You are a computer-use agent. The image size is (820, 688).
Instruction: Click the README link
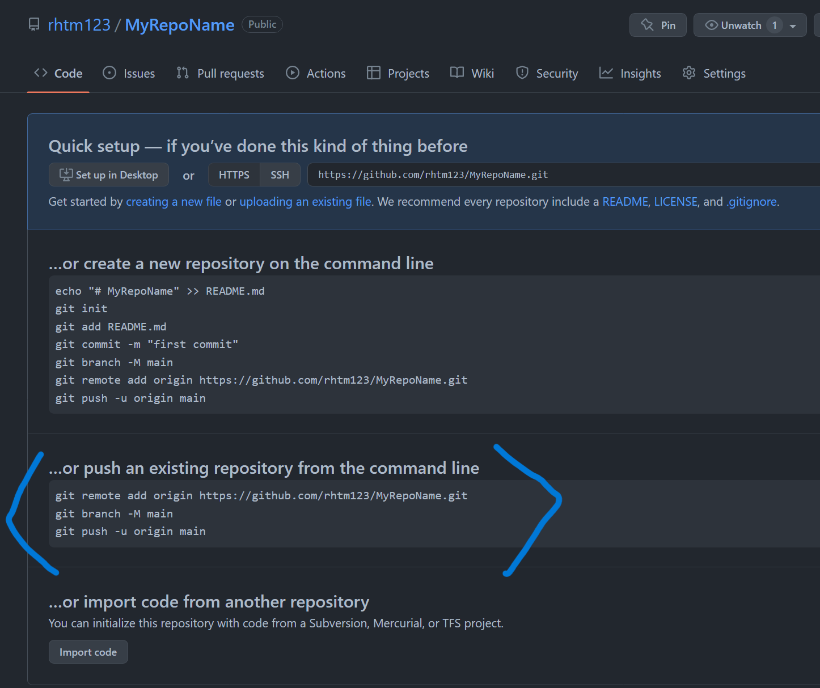coord(625,202)
